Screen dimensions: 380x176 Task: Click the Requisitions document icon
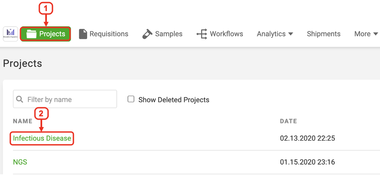(x=83, y=34)
